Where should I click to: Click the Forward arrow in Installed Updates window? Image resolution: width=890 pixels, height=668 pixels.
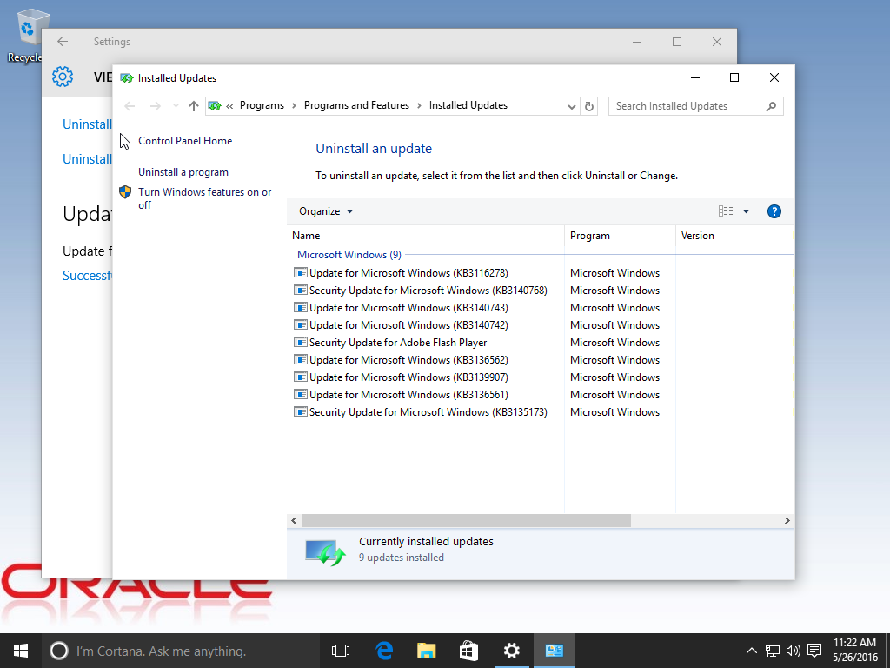click(x=155, y=106)
